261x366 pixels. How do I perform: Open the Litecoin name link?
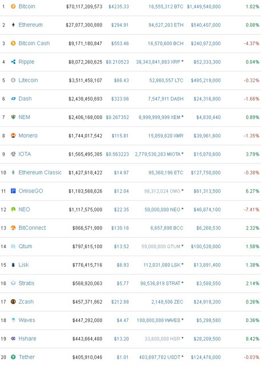pyautogui.click(x=28, y=80)
